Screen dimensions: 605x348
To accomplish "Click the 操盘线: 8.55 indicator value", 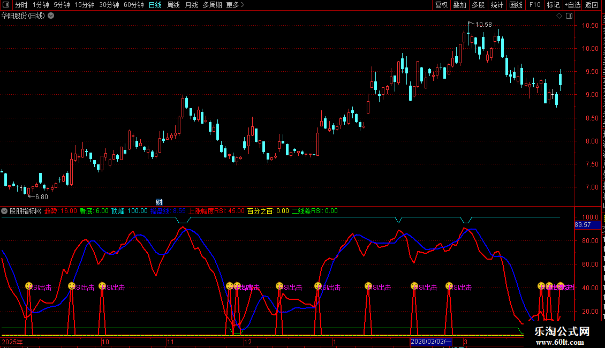I will click(x=168, y=211).
